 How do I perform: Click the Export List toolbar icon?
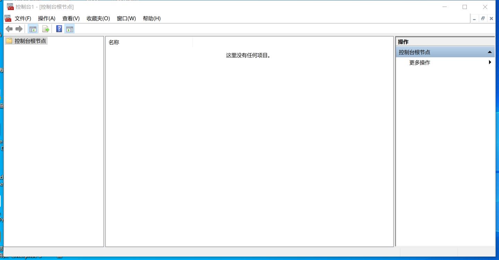[x=45, y=29]
